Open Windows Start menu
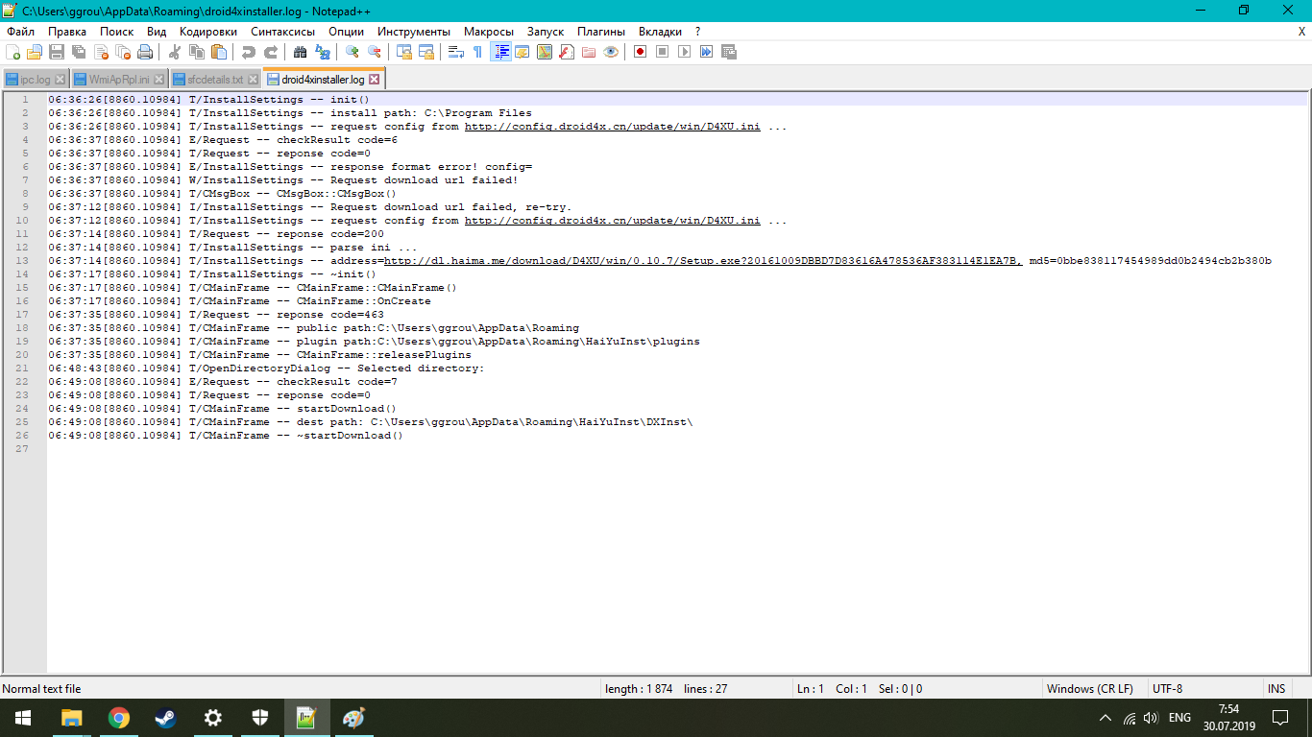1312x737 pixels. click(23, 718)
